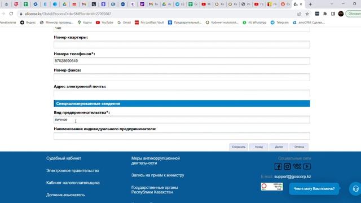Open the browser side panel icon
The width and height of the screenshot is (361, 203).
coord(333,14)
